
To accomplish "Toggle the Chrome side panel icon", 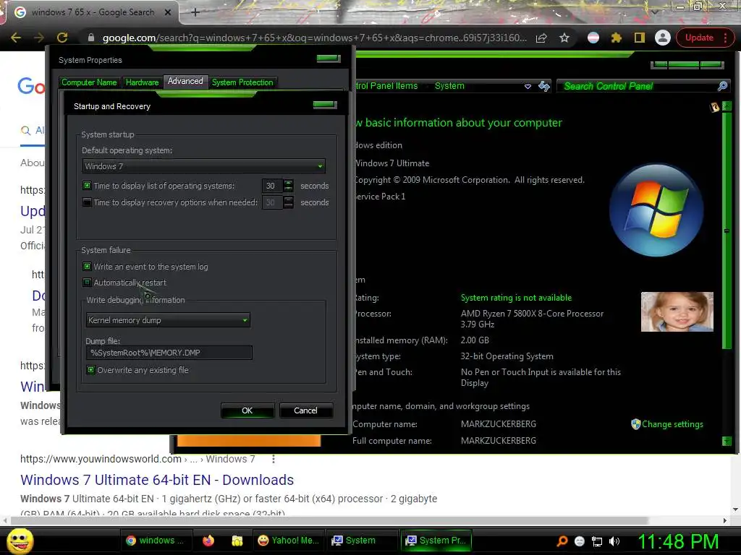I will 640,38.
